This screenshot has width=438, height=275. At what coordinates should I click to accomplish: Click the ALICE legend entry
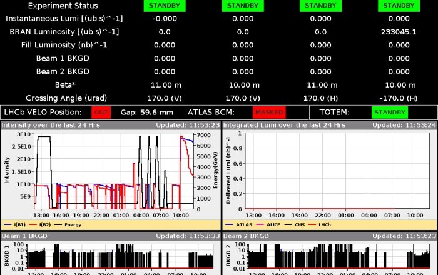[268, 224]
